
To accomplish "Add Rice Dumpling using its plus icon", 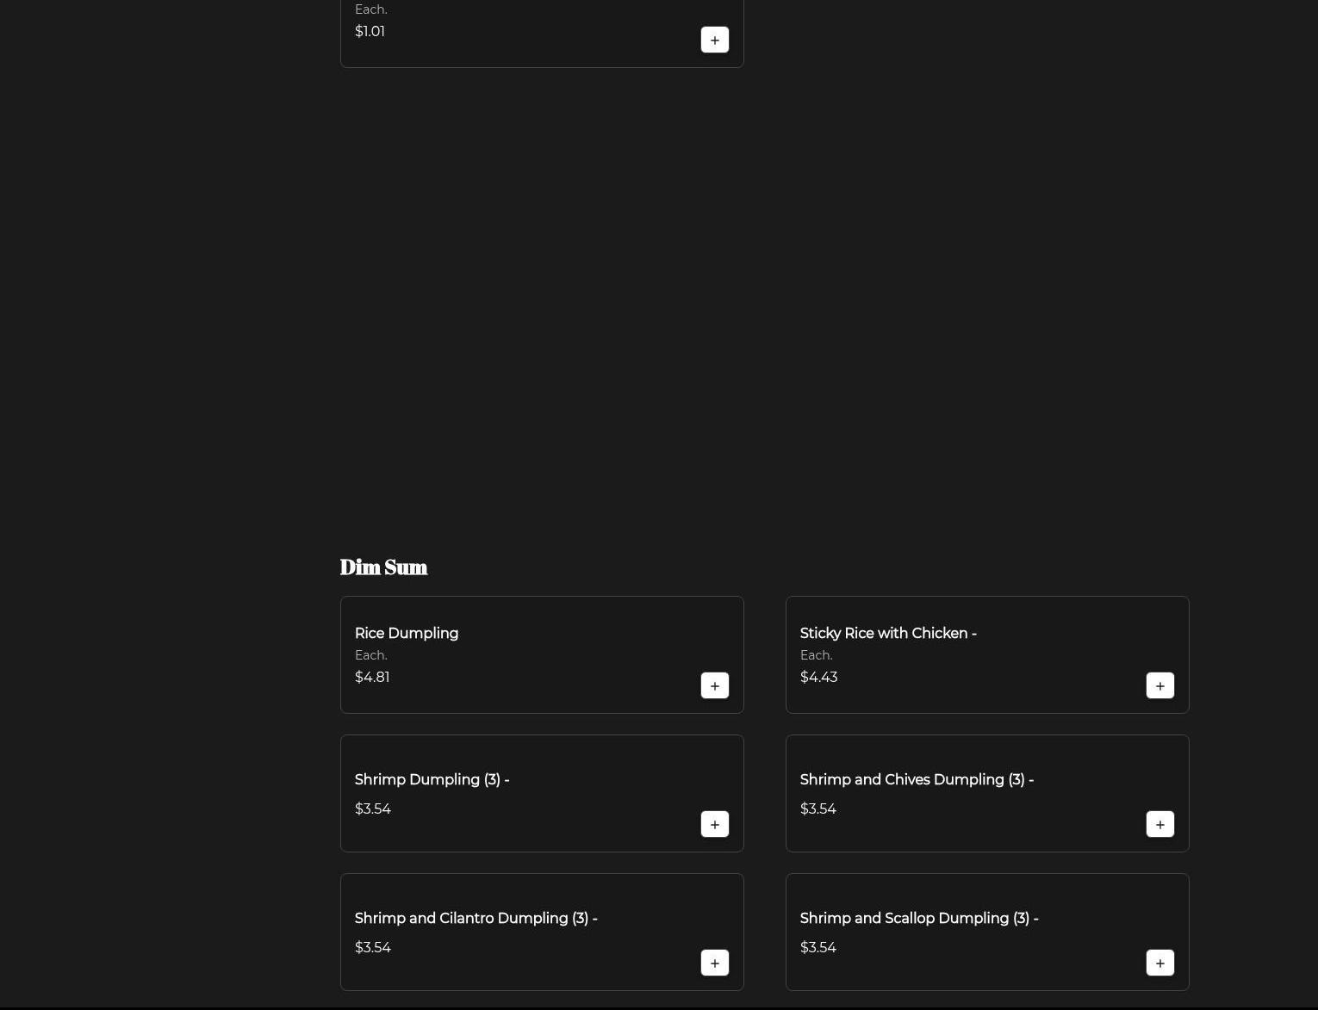I will (714, 685).
